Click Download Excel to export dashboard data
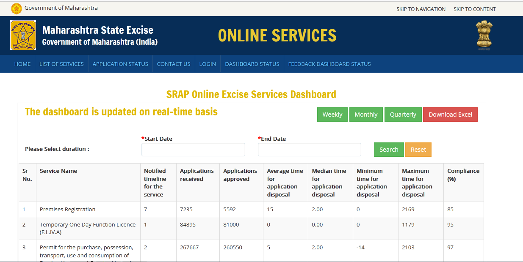523x262 pixels. (450, 114)
